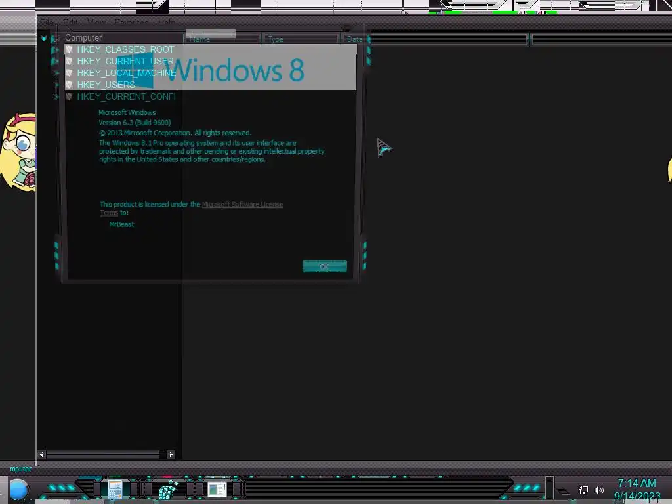Open the Edit menu in Registry Editor
The height and width of the screenshot is (504, 672).
click(x=70, y=22)
